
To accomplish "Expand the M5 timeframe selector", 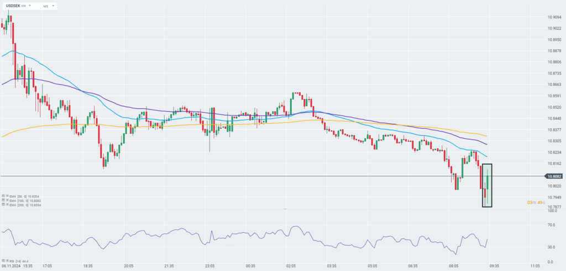I will tap(52, 6).
